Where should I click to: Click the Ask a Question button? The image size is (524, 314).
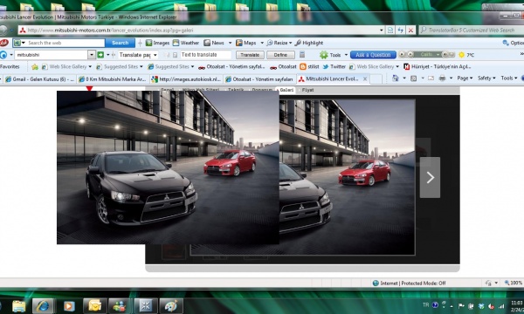(x=373, y=55)
